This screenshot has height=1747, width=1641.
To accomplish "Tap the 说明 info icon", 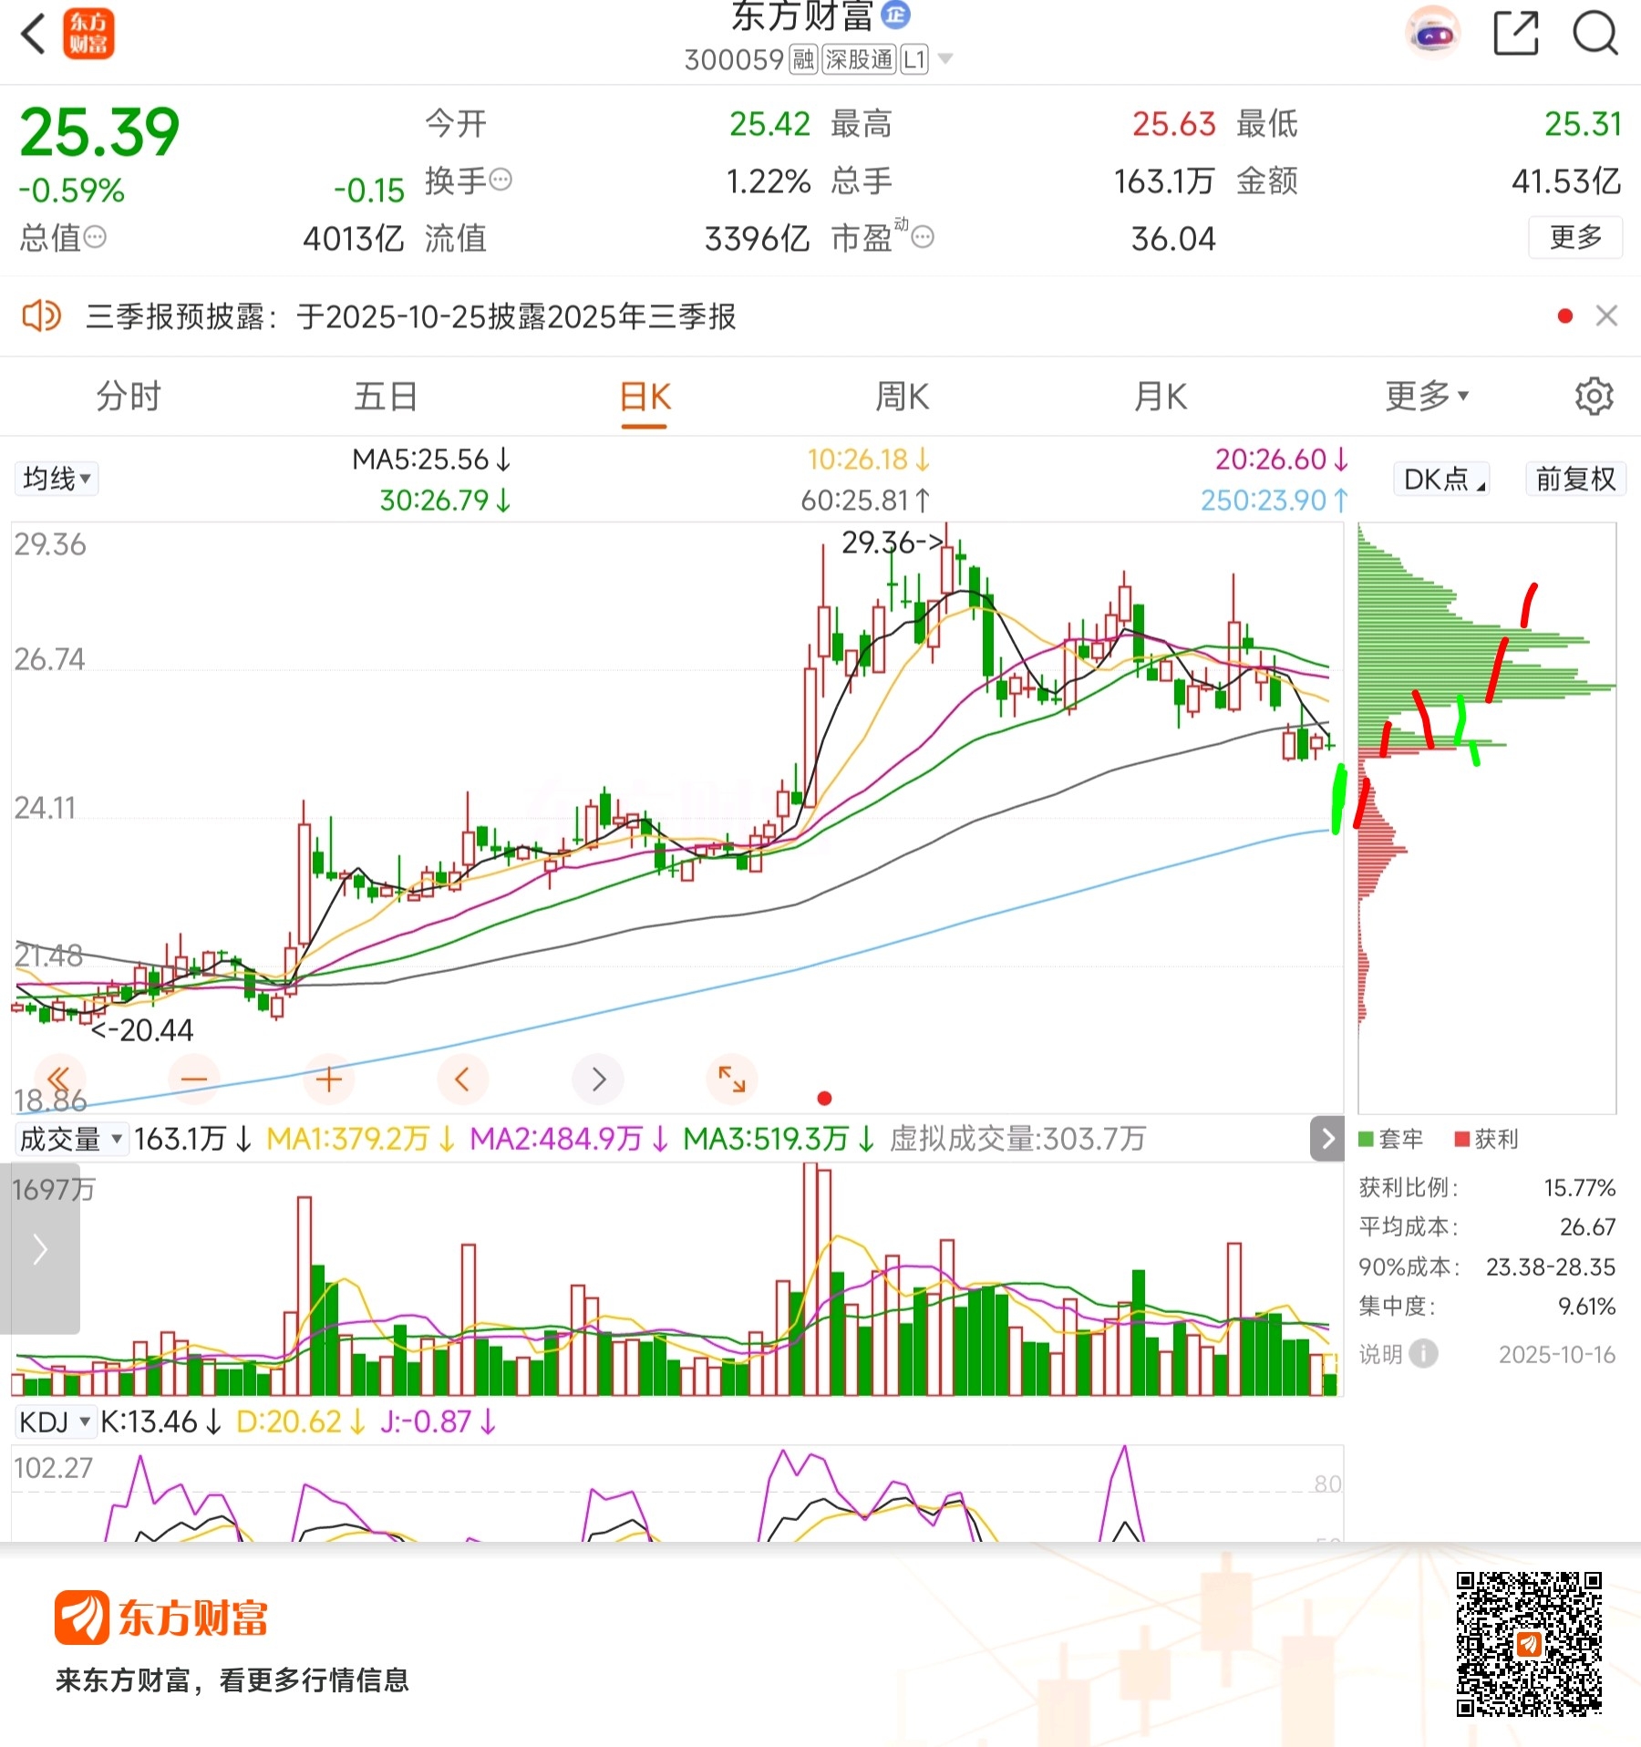I will 1422,1354.
